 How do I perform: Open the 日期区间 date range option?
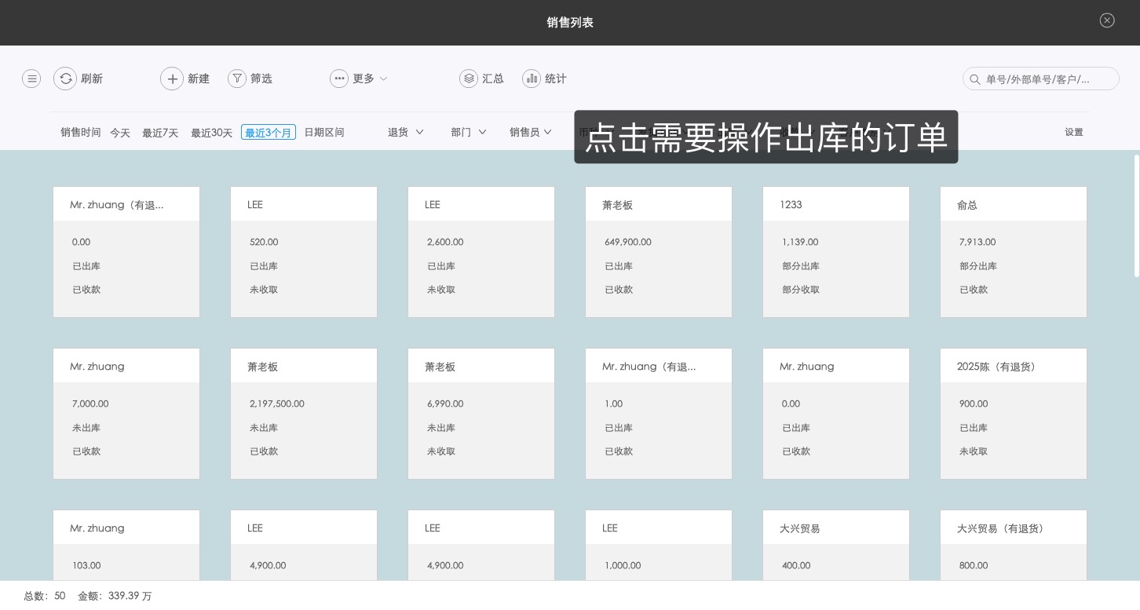324,132
